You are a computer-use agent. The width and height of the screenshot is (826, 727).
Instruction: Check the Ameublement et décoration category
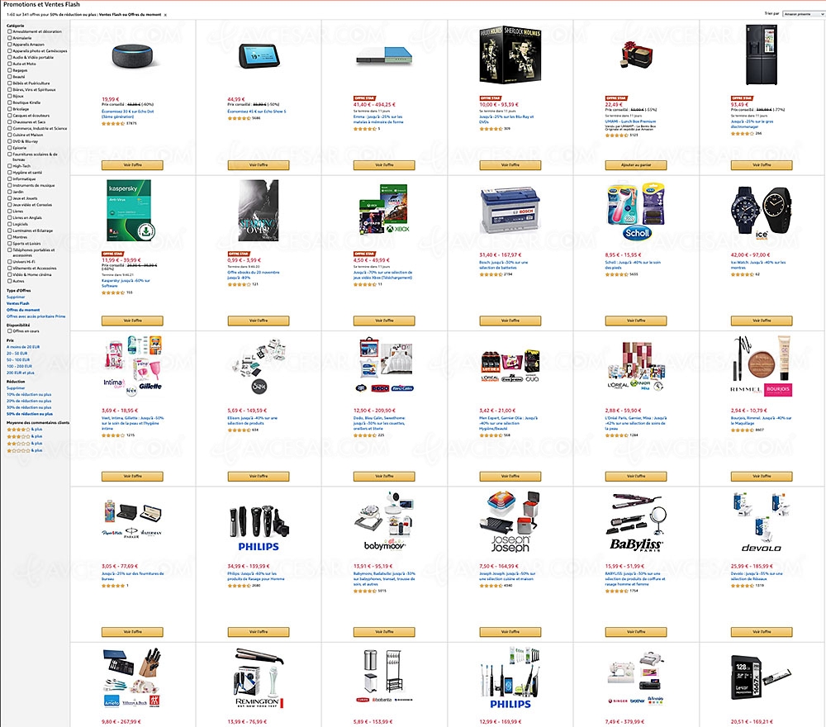point(9,31)
